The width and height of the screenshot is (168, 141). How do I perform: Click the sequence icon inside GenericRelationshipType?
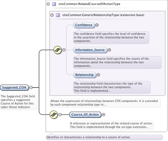tap(57, 50)
